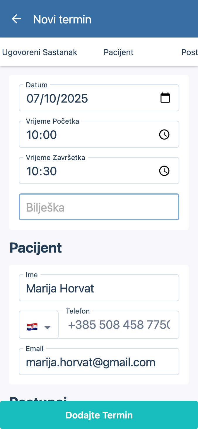Expand the phone country code dropdown arrow
This screenshot has width=198, height=429.
47,327
